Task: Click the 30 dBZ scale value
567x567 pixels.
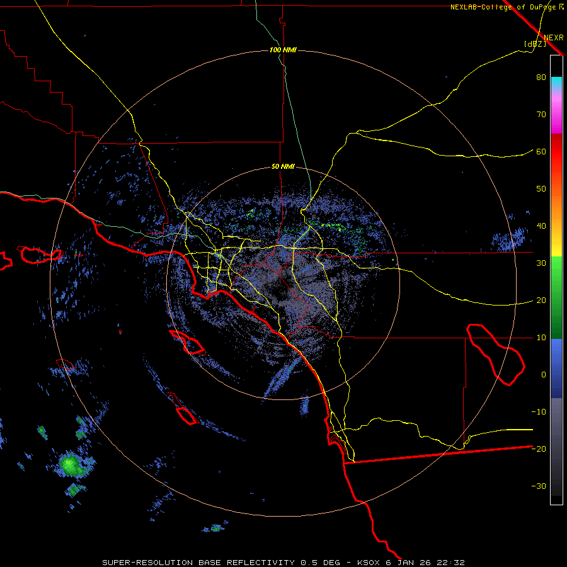Action: coord(541,263)
